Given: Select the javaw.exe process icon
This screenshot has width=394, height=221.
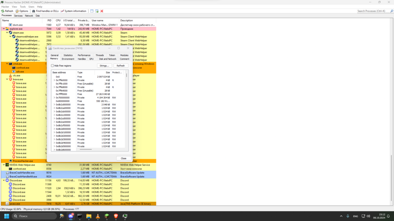Looking at the screenshot, I should click(x=7, y=204).
